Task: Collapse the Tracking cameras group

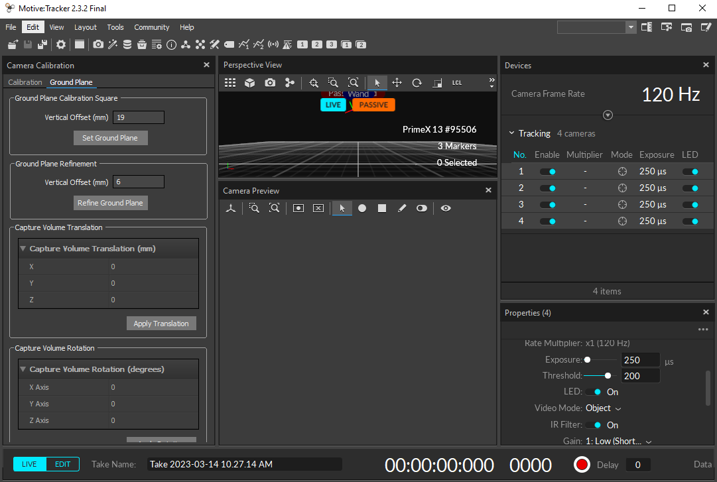Action: tap(511, 133)
